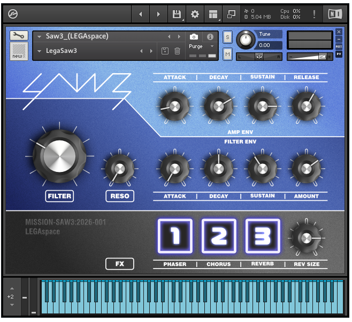Toggle the Reverb effect button 3
Image resolution: width=352 pixels, height=322 pixels.
tap(263, 236)
